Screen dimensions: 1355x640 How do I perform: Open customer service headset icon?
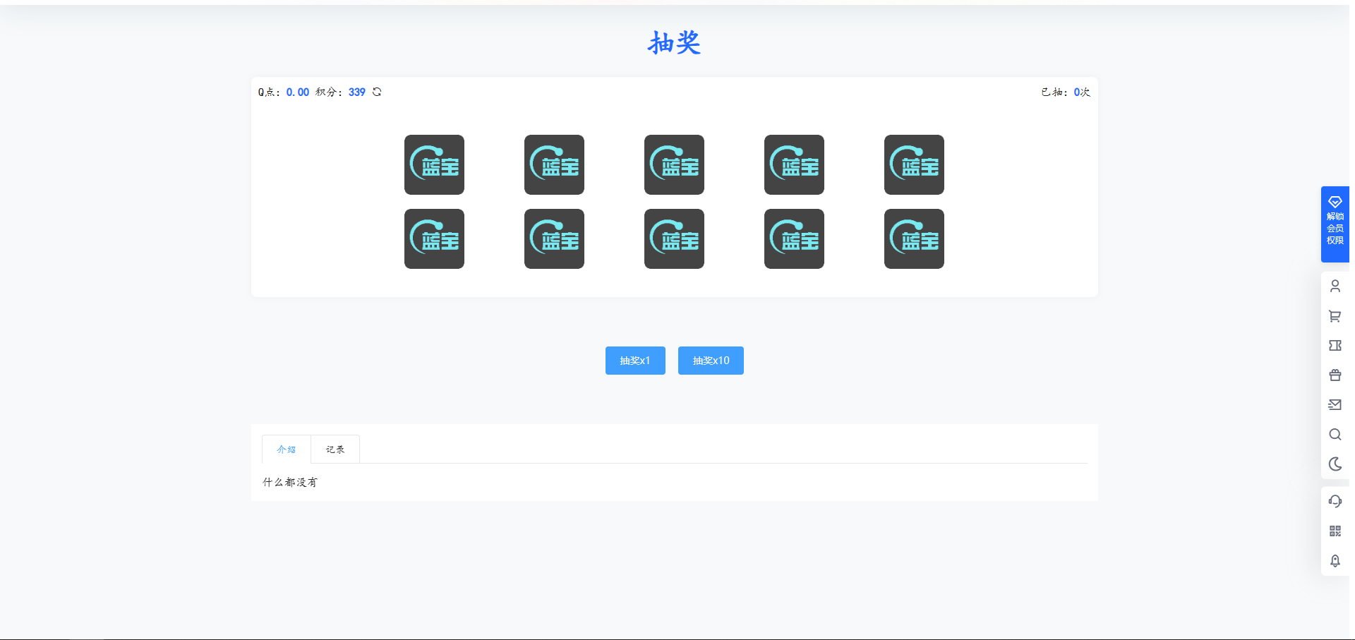click(1335, 502)
